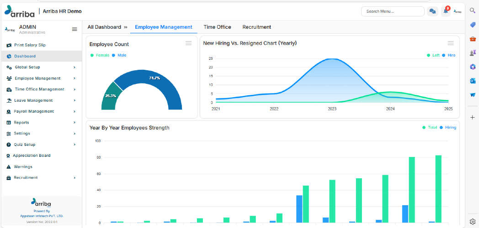Expand the Payroll Management menu
The width and height of the screenshot is (479, 228).
tap(41, 112)
